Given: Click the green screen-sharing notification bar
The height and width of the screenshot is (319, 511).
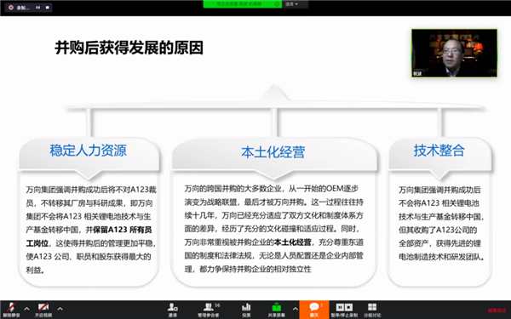Looking at the screenshot, I should 243,4.
